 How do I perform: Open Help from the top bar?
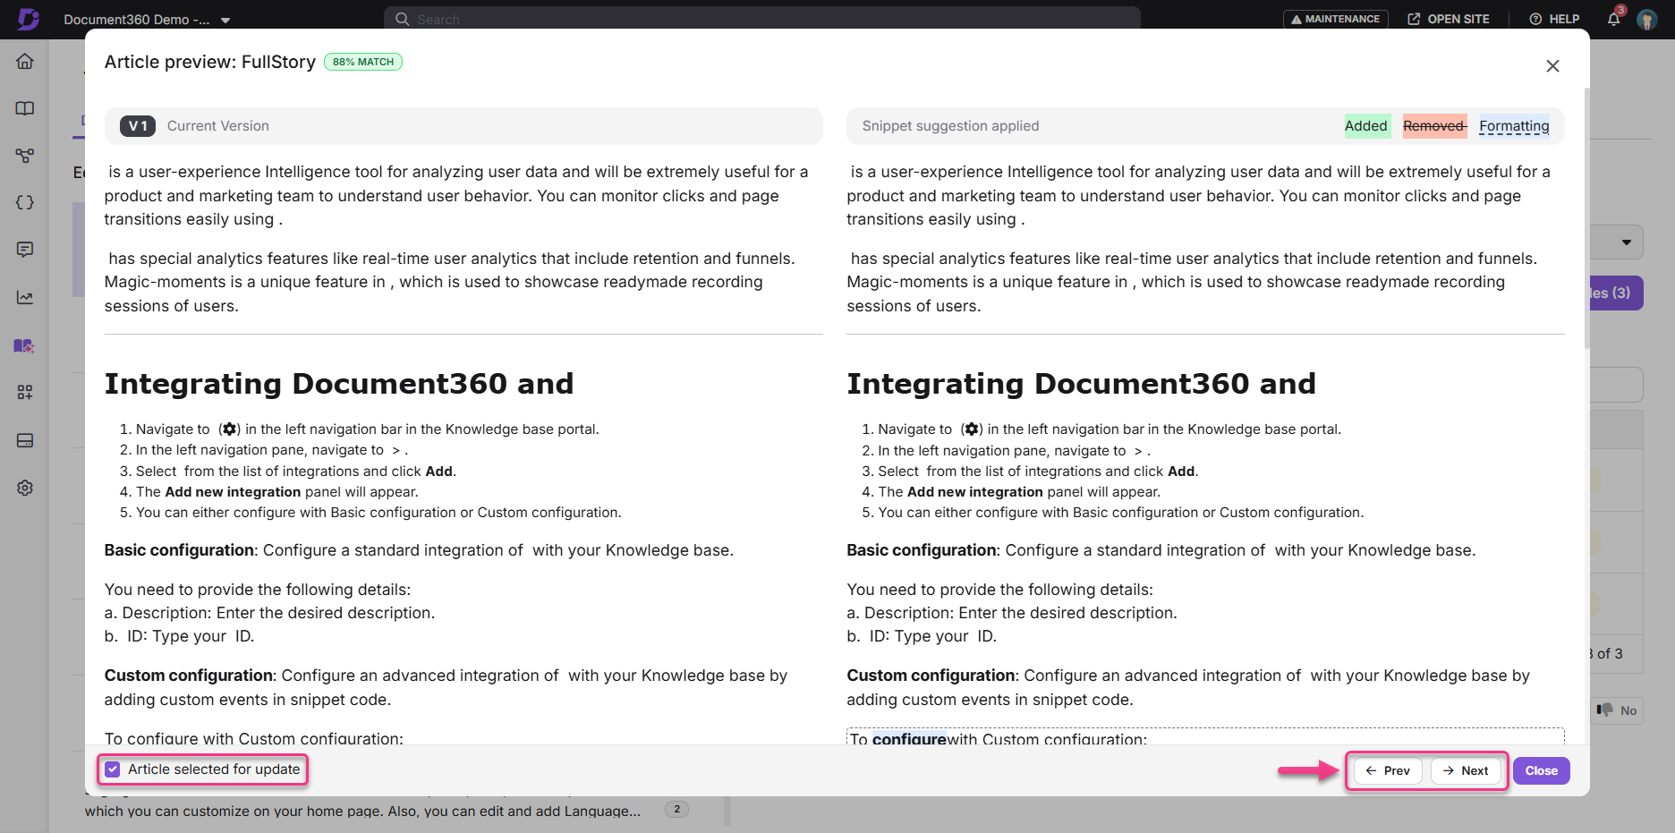pyautogui.click(x=1554, y=19)
